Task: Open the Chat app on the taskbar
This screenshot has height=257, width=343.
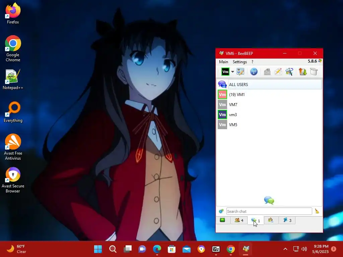Action: click(x=142, y=249)
